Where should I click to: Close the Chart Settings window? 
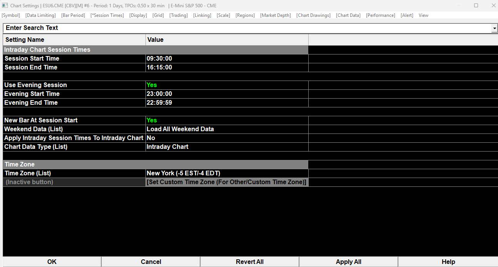pyautogui.click(x=493, y=5)
